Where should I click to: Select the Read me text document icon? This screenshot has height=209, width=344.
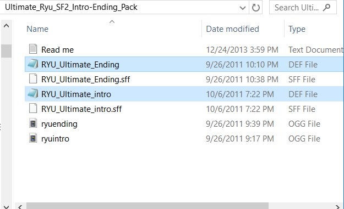pos(33,49)
